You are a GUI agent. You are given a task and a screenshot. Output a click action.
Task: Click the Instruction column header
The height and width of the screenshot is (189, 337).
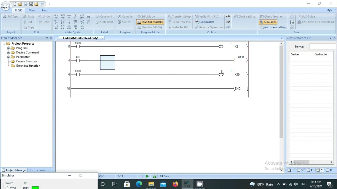coord(322,55)
